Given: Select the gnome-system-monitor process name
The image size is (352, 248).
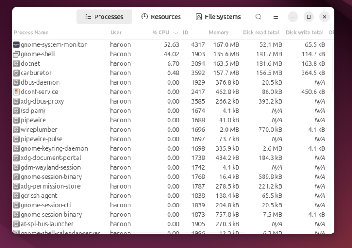Looking at the screenshot, I should point(54,44).
